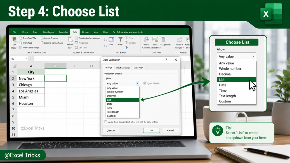Choose Whole number in dialog dropdown

[x=122, y=92]
